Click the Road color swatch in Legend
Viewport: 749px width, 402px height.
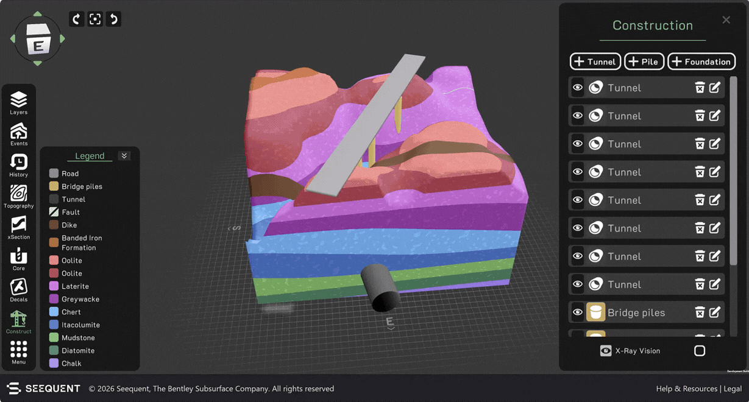[54, 174]
